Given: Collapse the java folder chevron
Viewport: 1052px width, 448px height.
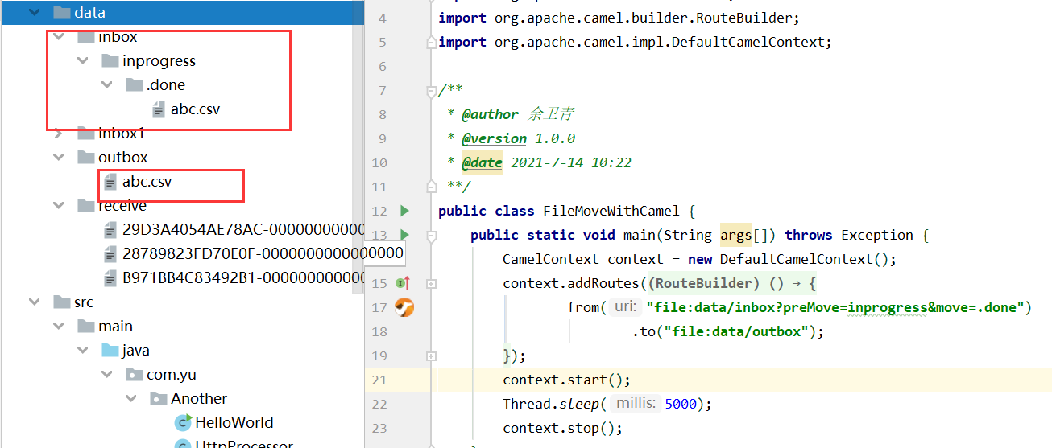Looking at the screenshot, I should point(82,351).
